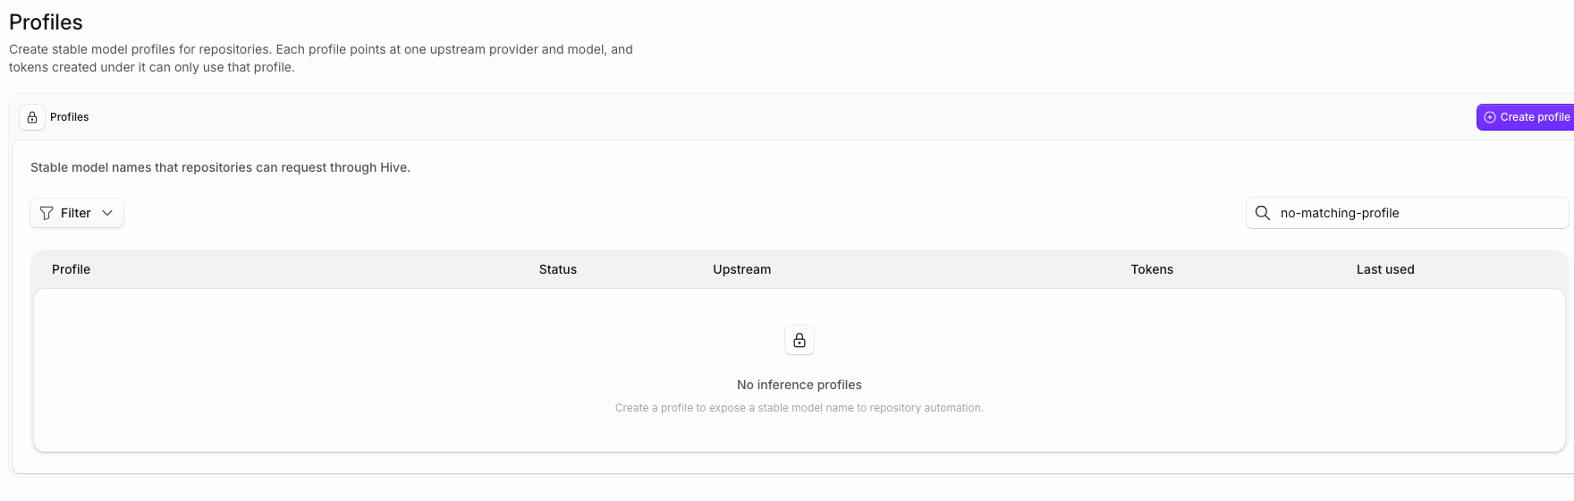Click the magnifying glass search icon

tap(1263, 213)
